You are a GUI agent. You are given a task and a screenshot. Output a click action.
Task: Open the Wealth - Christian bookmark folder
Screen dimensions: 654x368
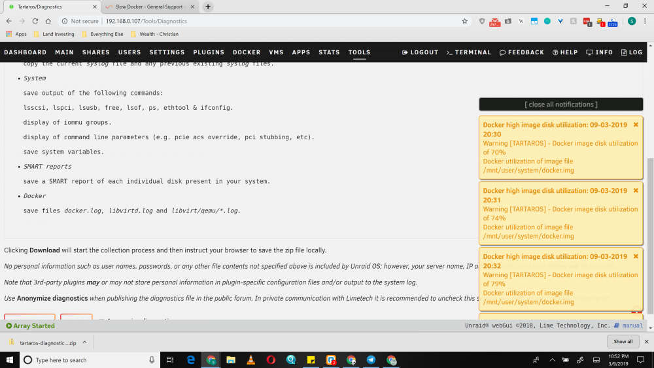[x=154, y=34]
